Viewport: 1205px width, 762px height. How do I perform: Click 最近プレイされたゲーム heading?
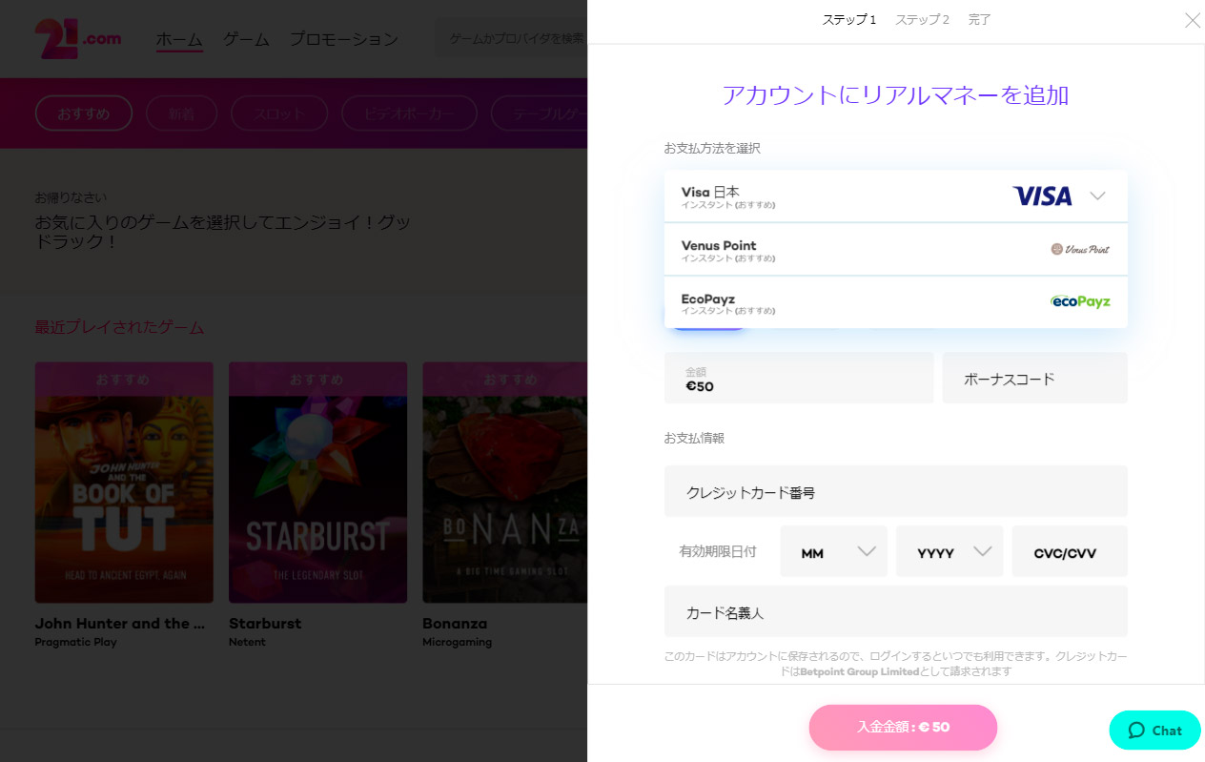[119, 328]
